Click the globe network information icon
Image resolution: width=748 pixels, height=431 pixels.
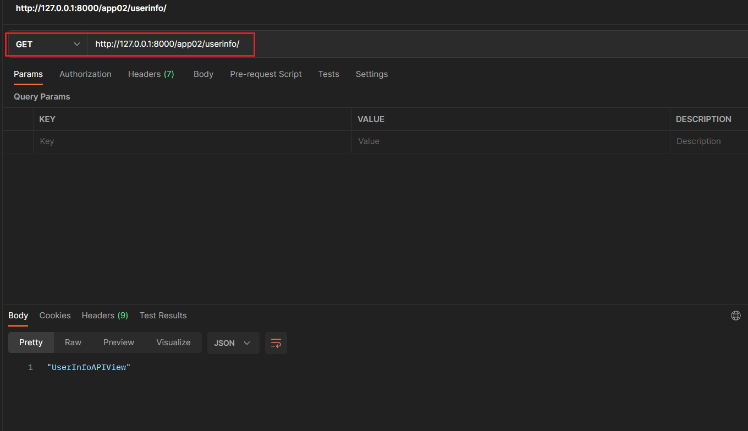tap(736, 316)
